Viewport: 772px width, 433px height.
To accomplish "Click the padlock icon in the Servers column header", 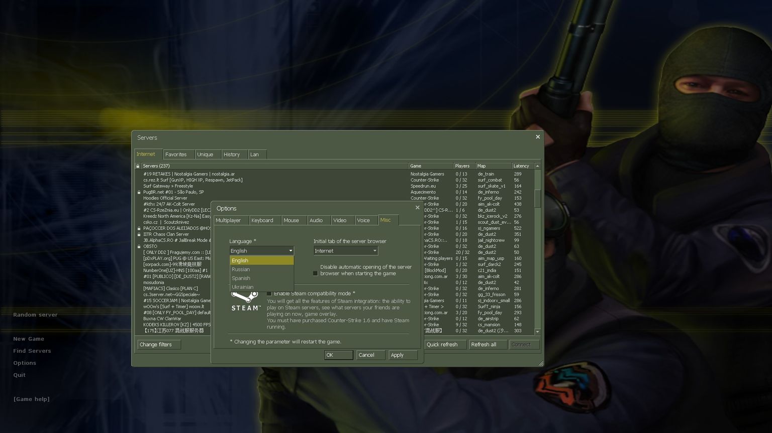I will click(138, 166).
